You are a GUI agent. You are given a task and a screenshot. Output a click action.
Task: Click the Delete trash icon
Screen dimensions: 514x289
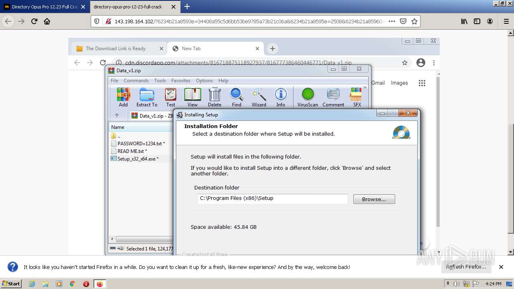(x=214, y=98)
